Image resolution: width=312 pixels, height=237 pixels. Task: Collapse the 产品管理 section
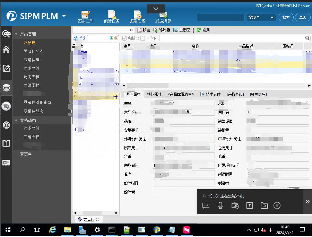(x=16, y=34)
